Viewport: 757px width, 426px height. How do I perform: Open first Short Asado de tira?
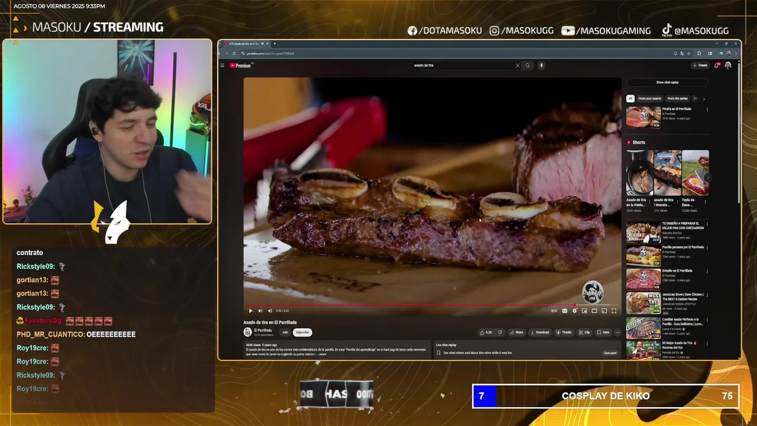[x=640, y=173]
